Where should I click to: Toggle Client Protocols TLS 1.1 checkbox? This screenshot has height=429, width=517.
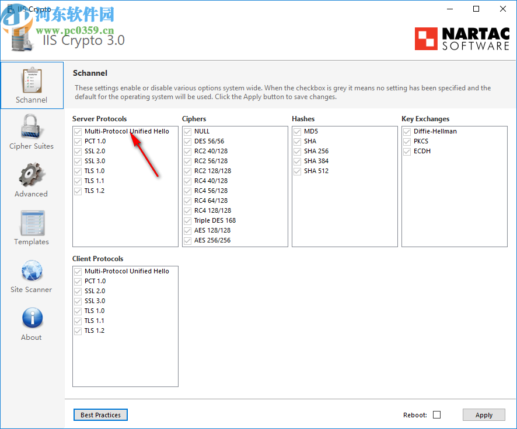pos(78,321)
